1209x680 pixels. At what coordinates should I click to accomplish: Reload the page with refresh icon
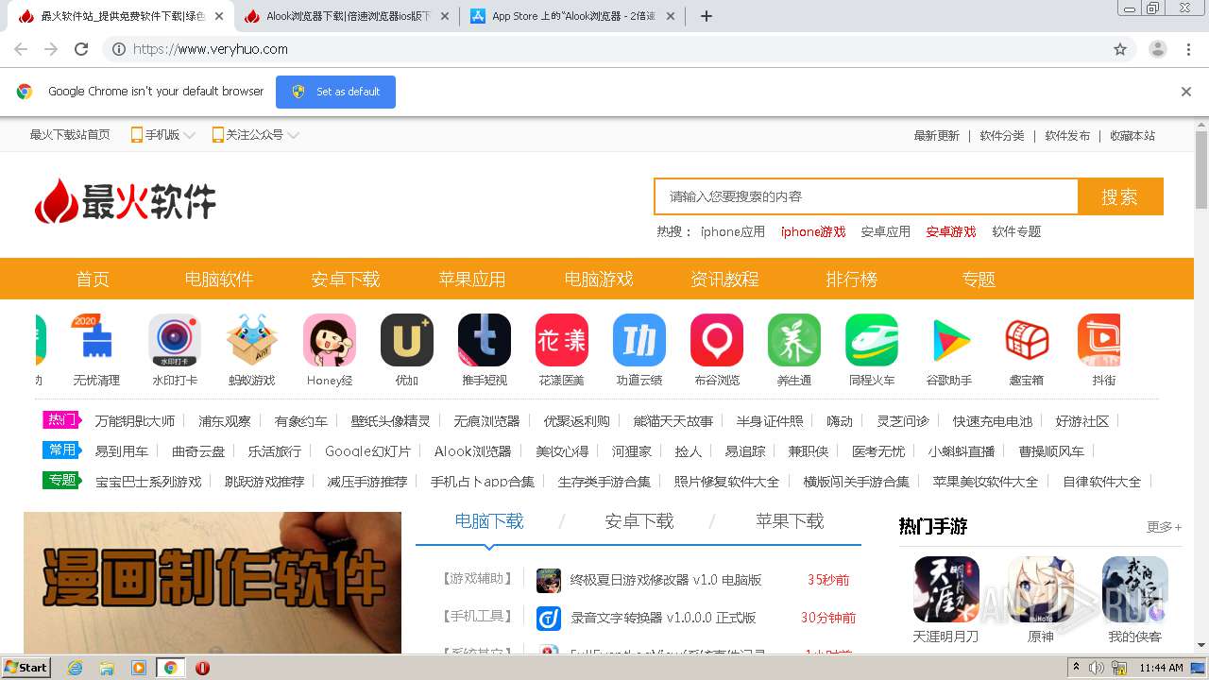click(81, 49)
